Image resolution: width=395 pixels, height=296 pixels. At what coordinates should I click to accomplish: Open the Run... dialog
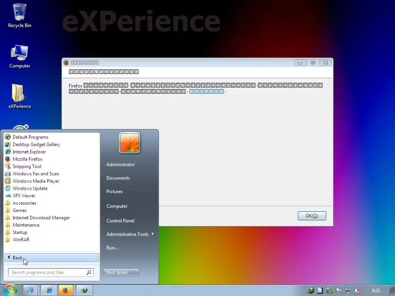coord(112,248)
